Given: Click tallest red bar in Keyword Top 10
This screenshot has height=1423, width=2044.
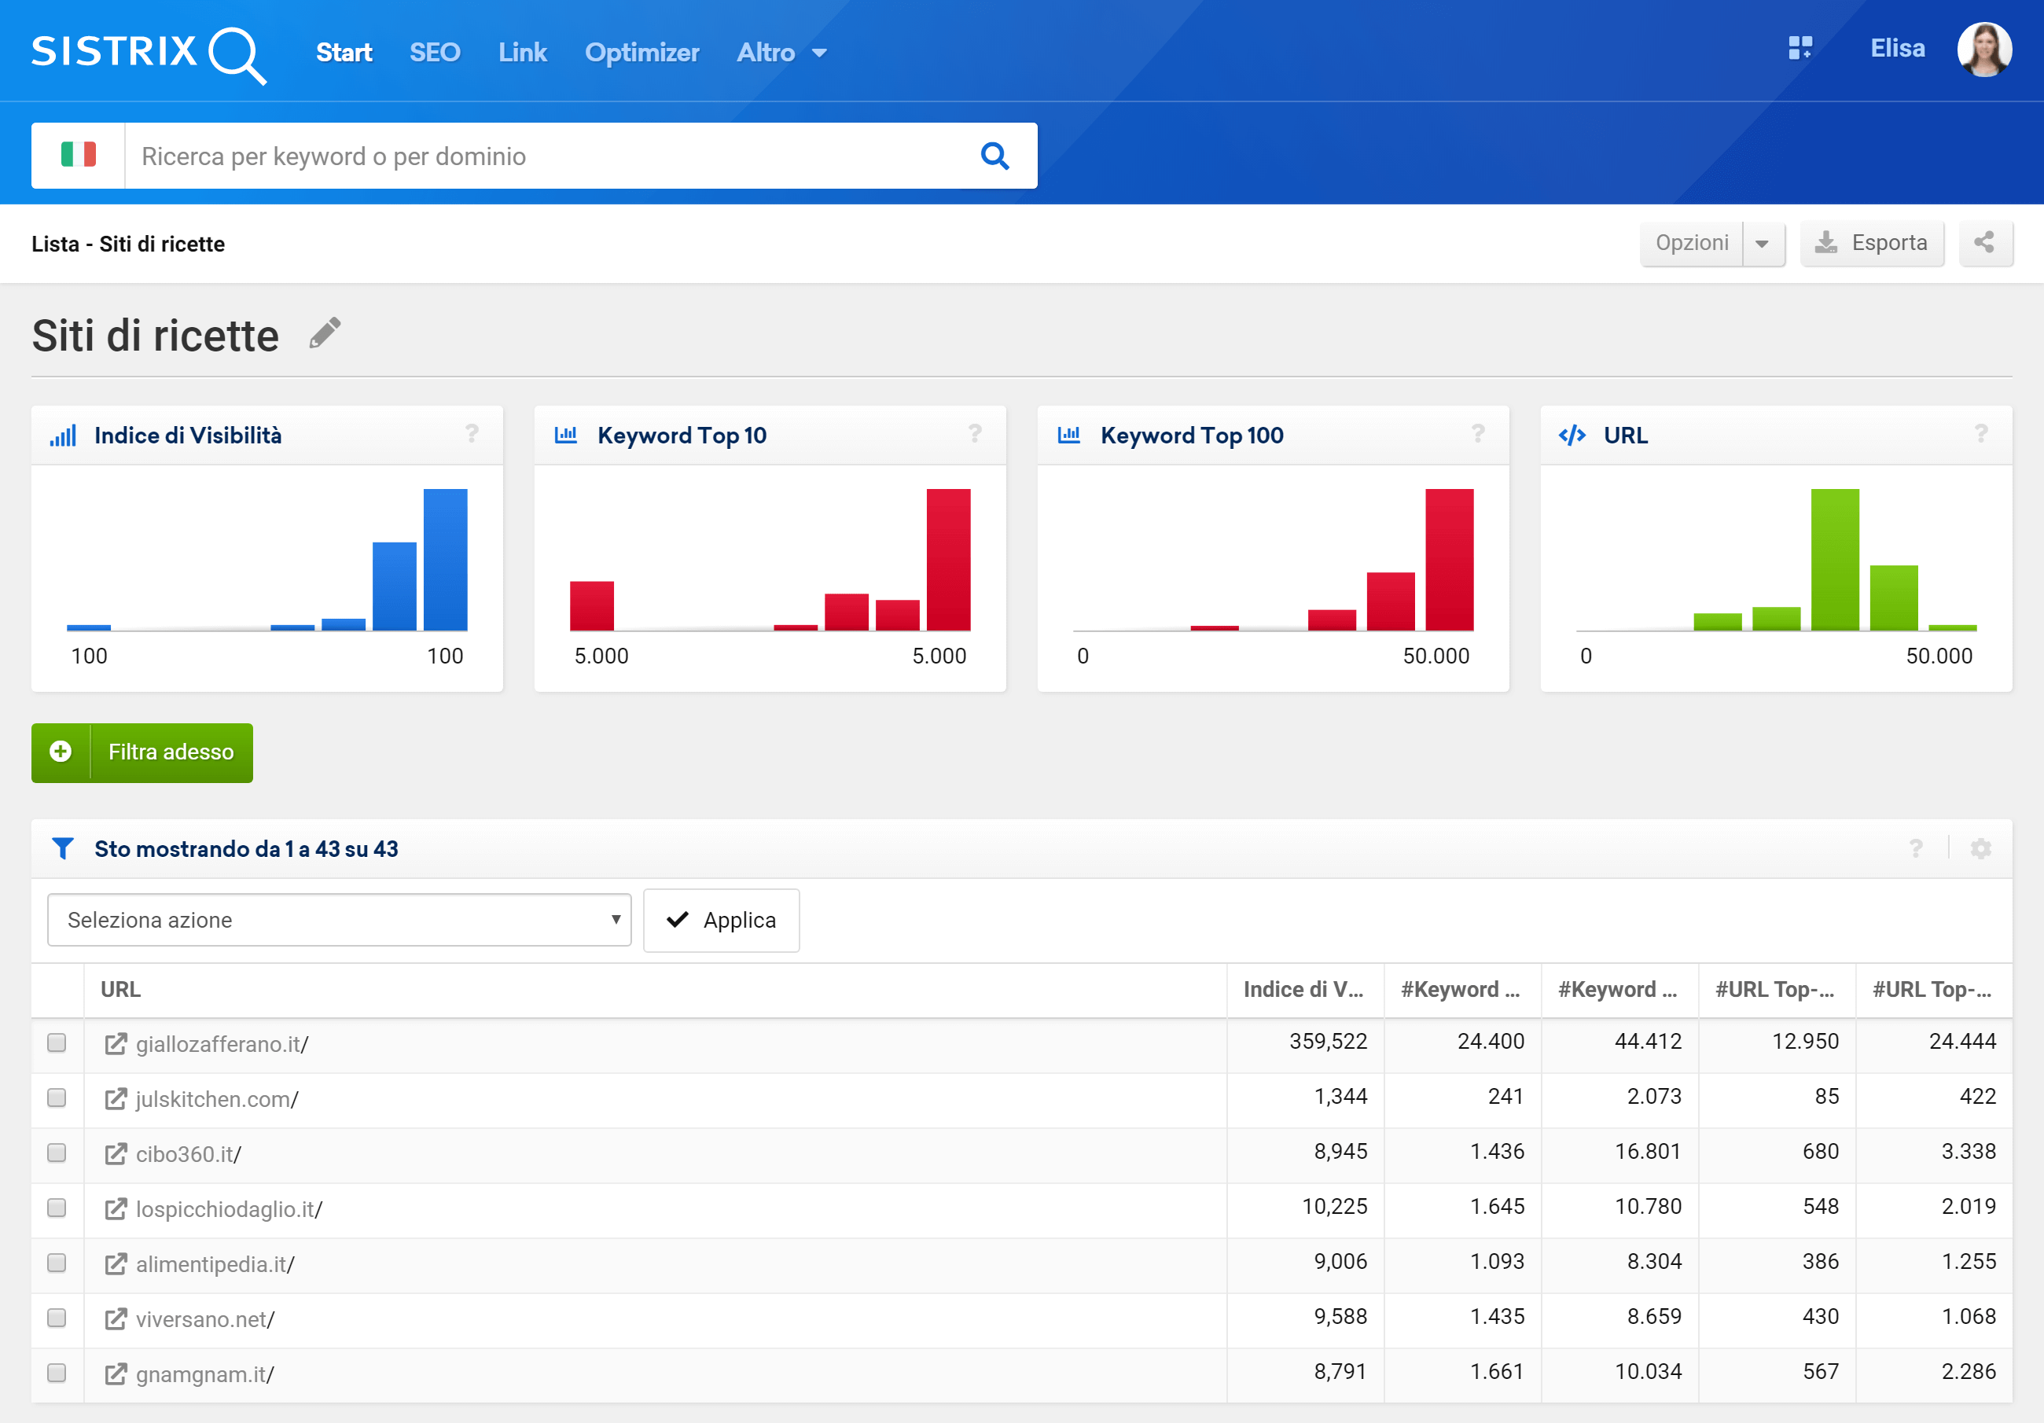Looking at the screenshot, I should coord(948,559).
